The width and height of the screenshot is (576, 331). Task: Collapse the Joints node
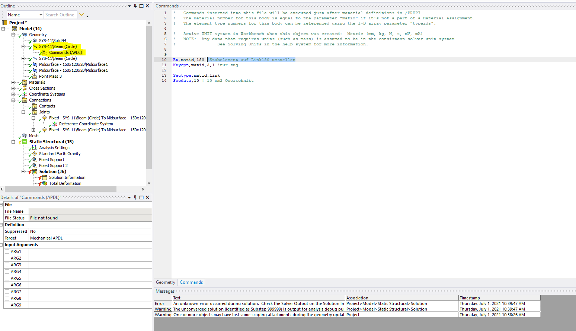pos(23,112)
